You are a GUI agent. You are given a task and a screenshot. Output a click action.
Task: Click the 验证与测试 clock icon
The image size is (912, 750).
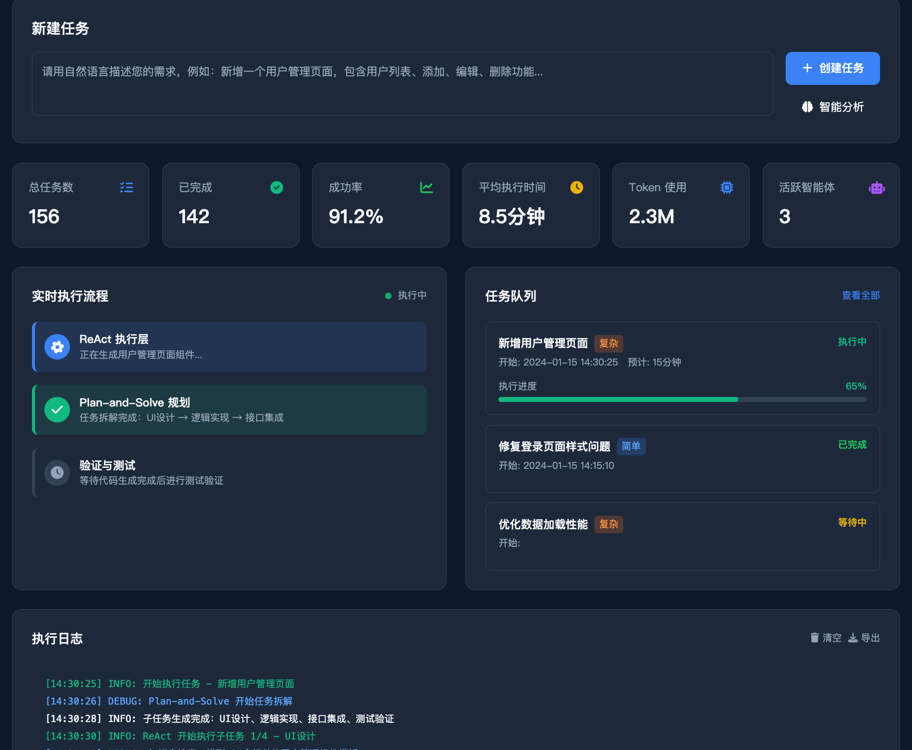coord(57,472)
